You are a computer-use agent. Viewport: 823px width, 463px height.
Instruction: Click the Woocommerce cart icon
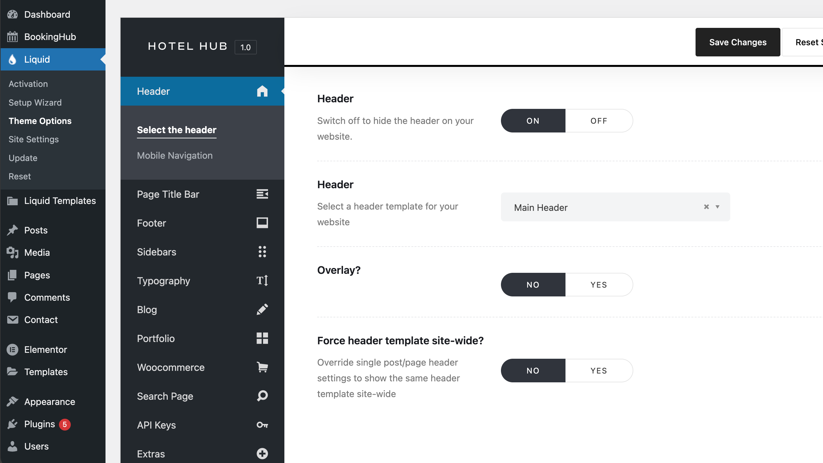(x=262, y=367)
